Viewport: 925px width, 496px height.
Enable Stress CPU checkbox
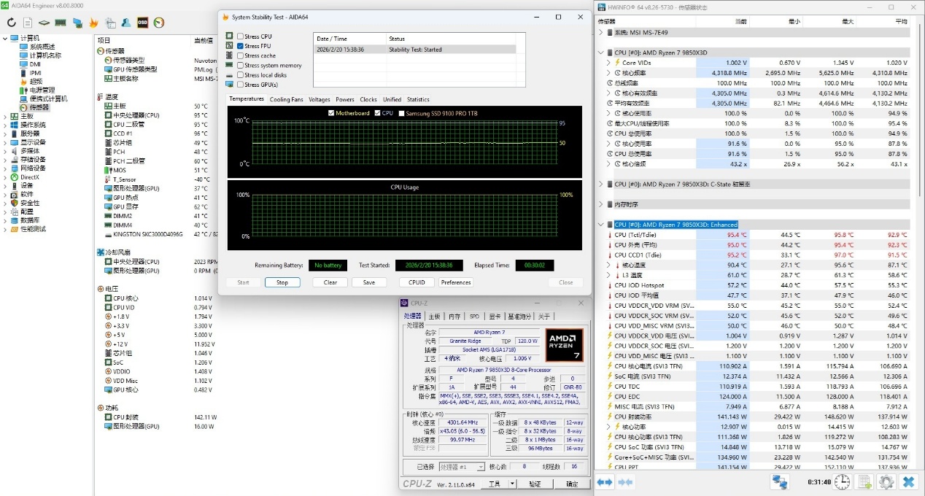240,36
